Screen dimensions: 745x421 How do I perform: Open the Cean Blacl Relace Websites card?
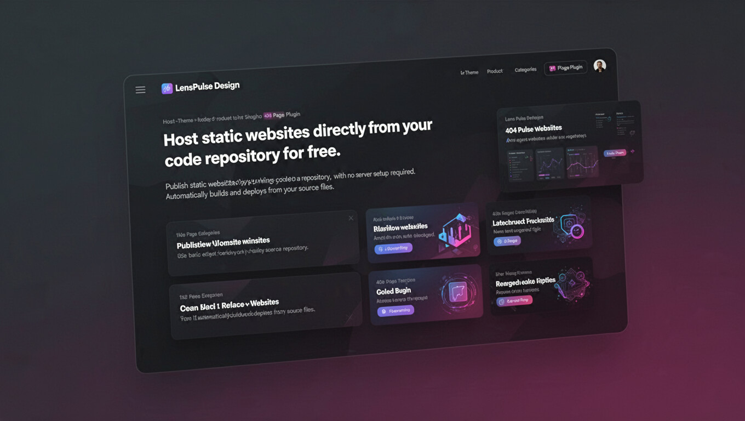(x=265, y=305)
